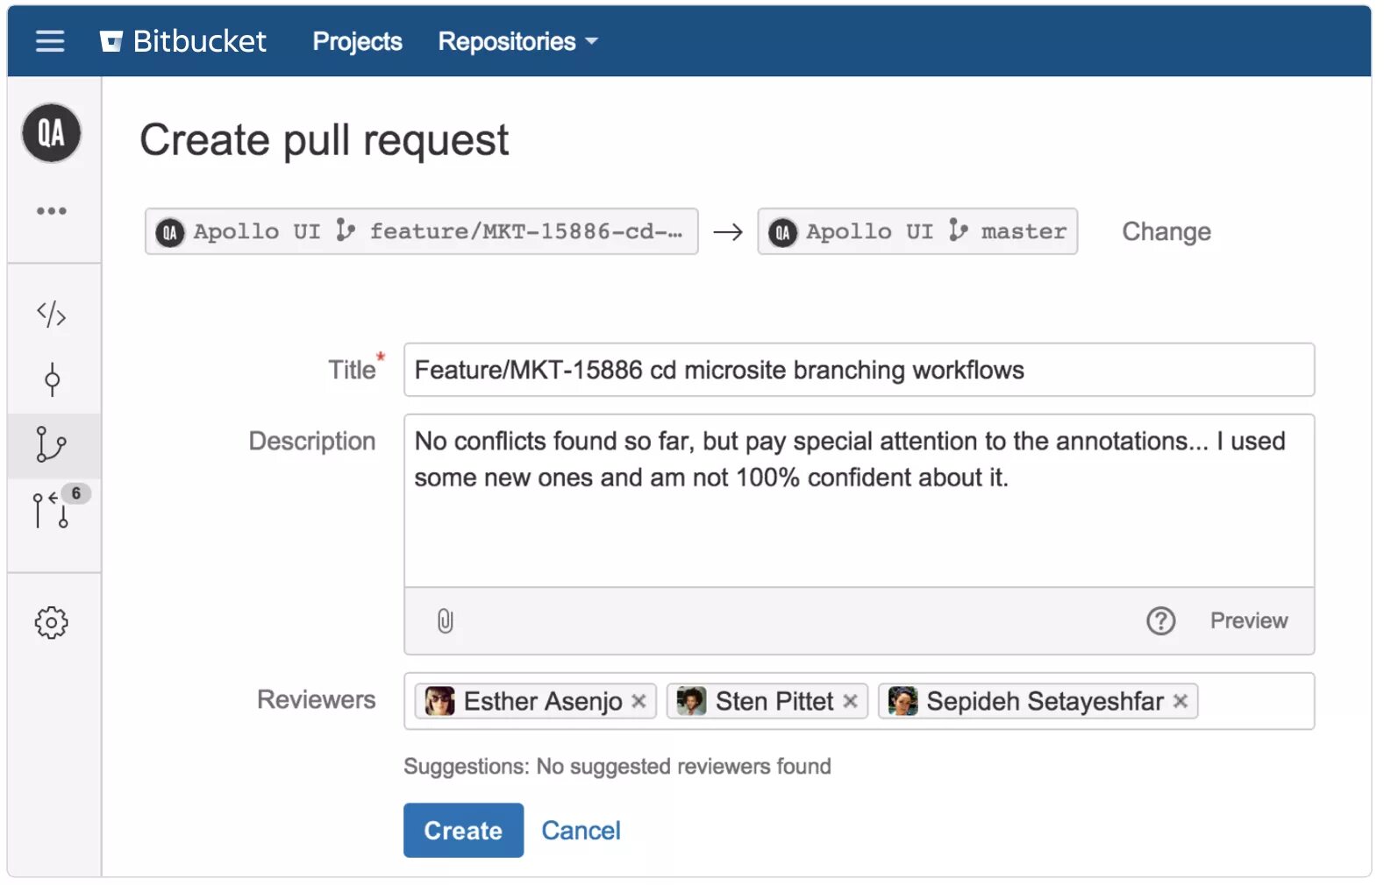Screen dimensions: 1384x885
Task: Open the QA project avatar in the sidebar
Action: click(52, 133)
